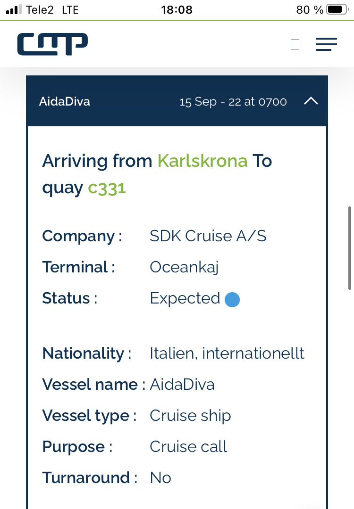Tap the 15 Sep - 22 at 0700 date

pyautogui.click(x=233, y=102)
